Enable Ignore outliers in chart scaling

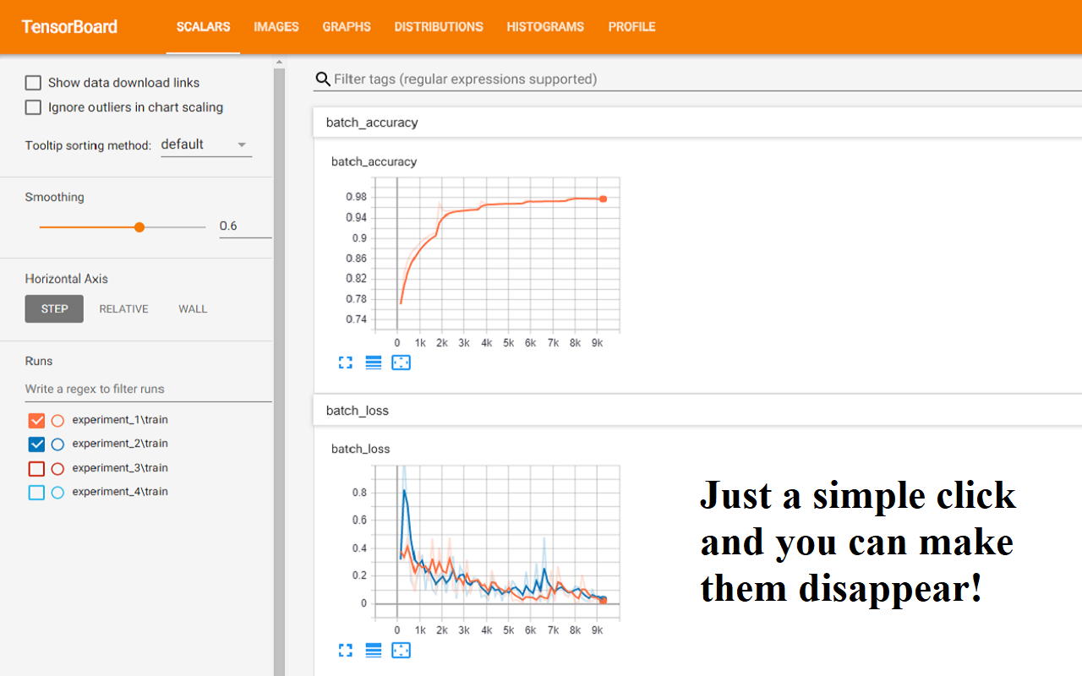coord(33,107)
